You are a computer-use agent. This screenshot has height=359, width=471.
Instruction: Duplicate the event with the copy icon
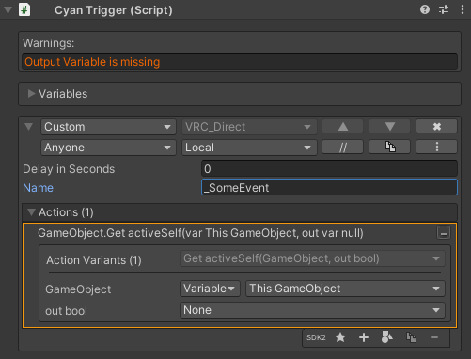[389, 147]
